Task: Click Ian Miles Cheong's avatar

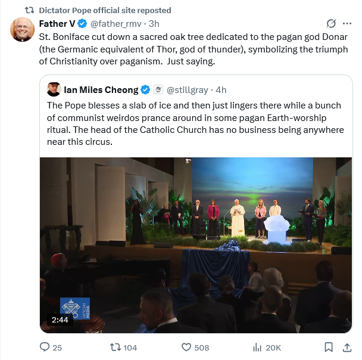Action: click(x=54, y=89)
